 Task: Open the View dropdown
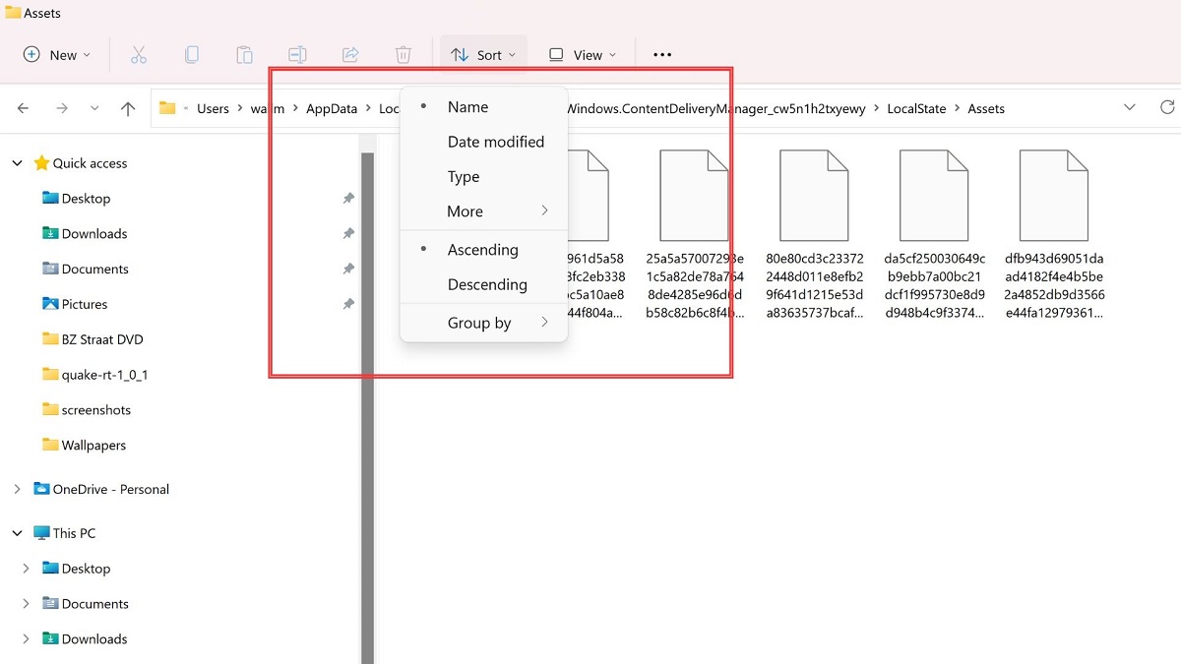coord(582,54)
